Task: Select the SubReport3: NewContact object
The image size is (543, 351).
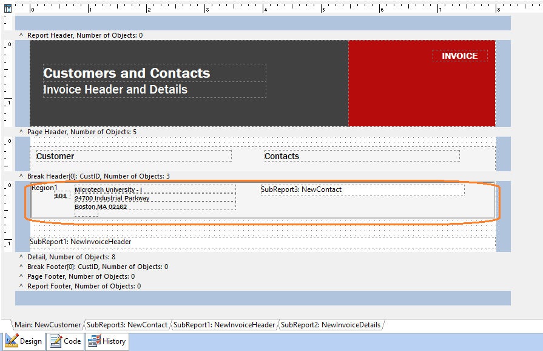Action: click(363, 190)
